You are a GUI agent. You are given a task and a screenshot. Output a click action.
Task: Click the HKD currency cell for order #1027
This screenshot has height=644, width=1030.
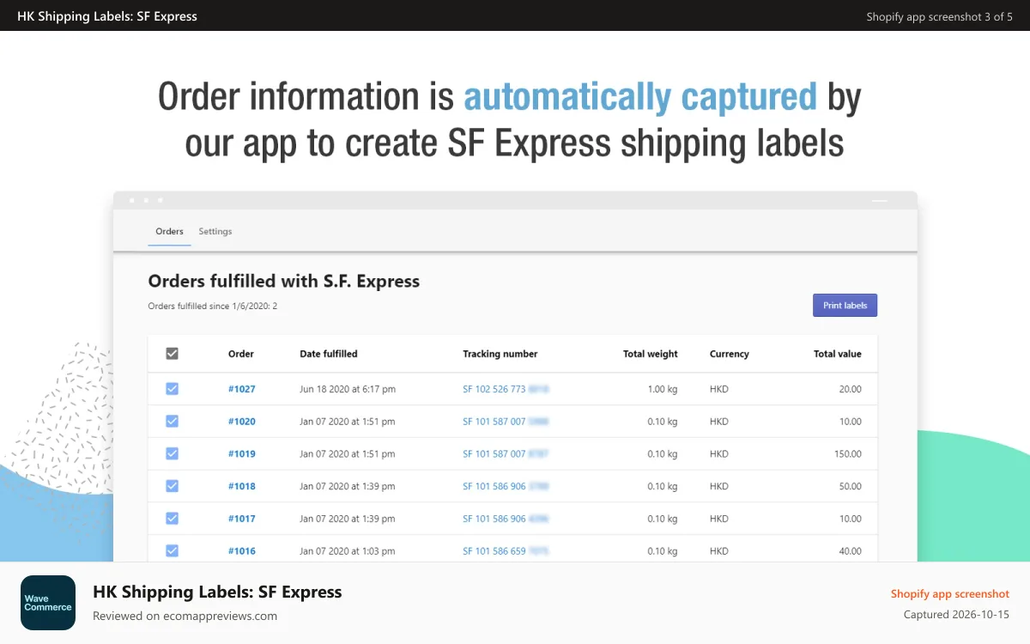point(719,389)
